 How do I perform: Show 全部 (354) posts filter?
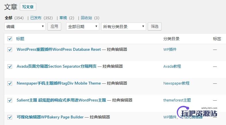tap(14, 18)
